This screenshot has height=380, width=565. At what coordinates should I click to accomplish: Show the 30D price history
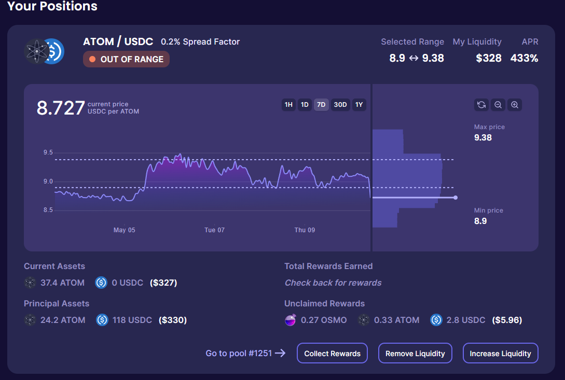point(340,105)
